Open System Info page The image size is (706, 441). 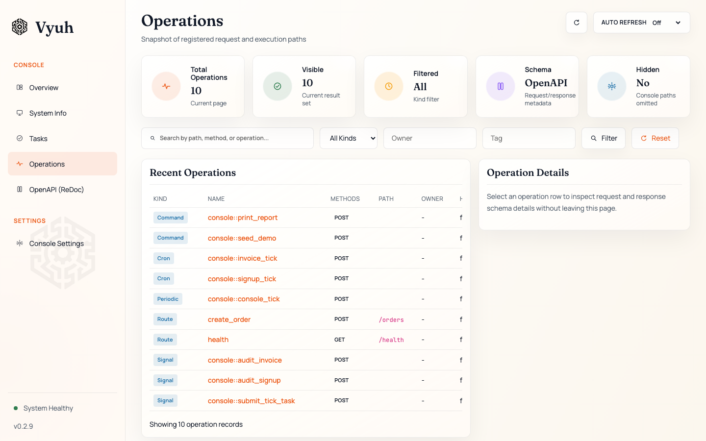point(62,113)
